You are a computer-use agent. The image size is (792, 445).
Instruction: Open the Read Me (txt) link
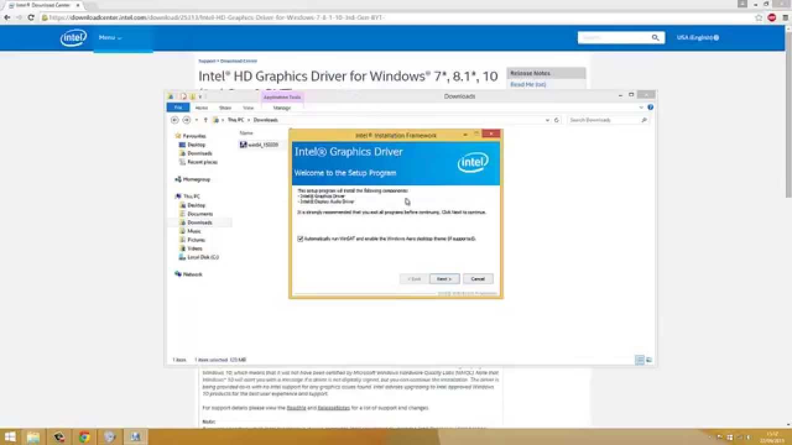(528, 84)
